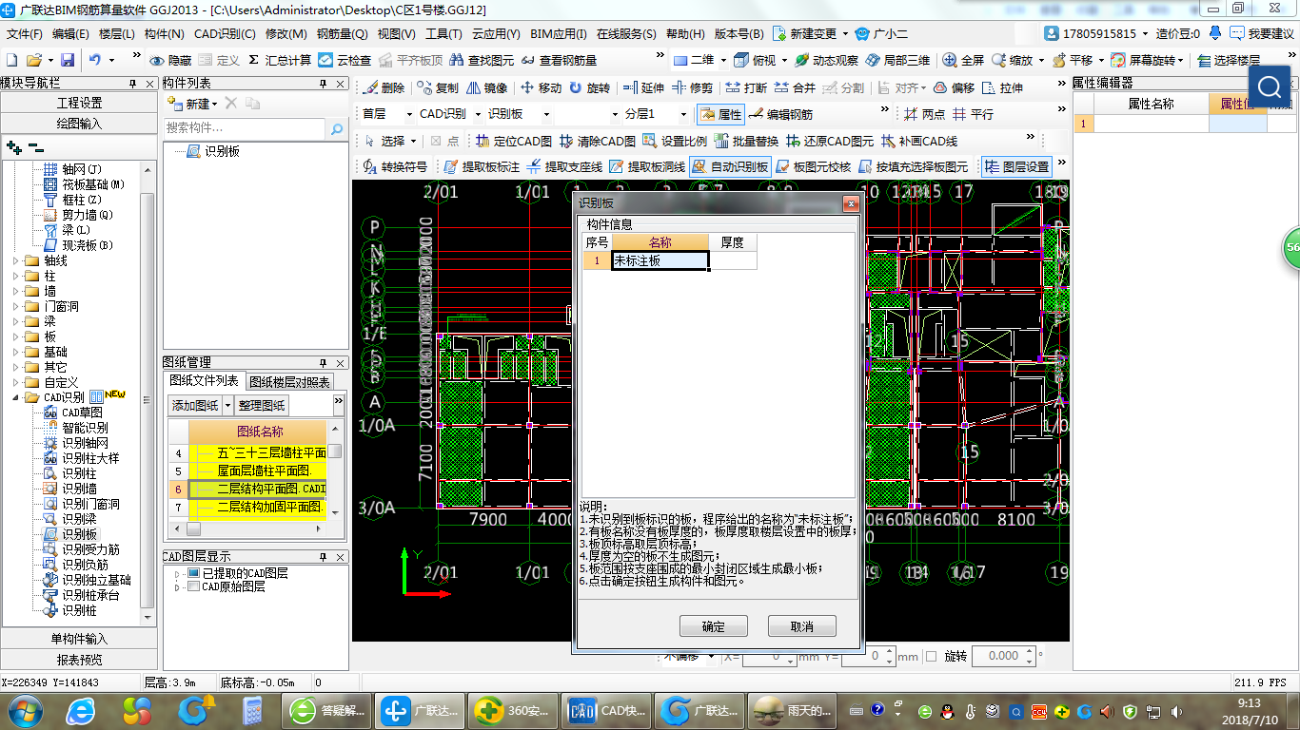Collapse the CAD识别 tree node

[16, 397]
